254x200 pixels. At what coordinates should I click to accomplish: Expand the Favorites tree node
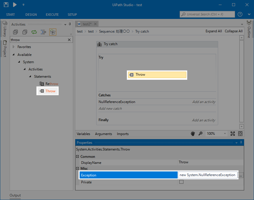pyautogui.click(x=14, y=47)
